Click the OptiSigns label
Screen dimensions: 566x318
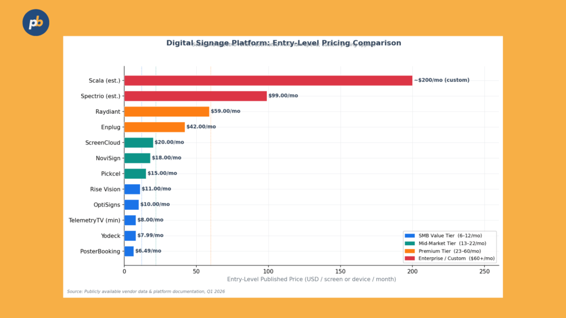tap(107, 205)
